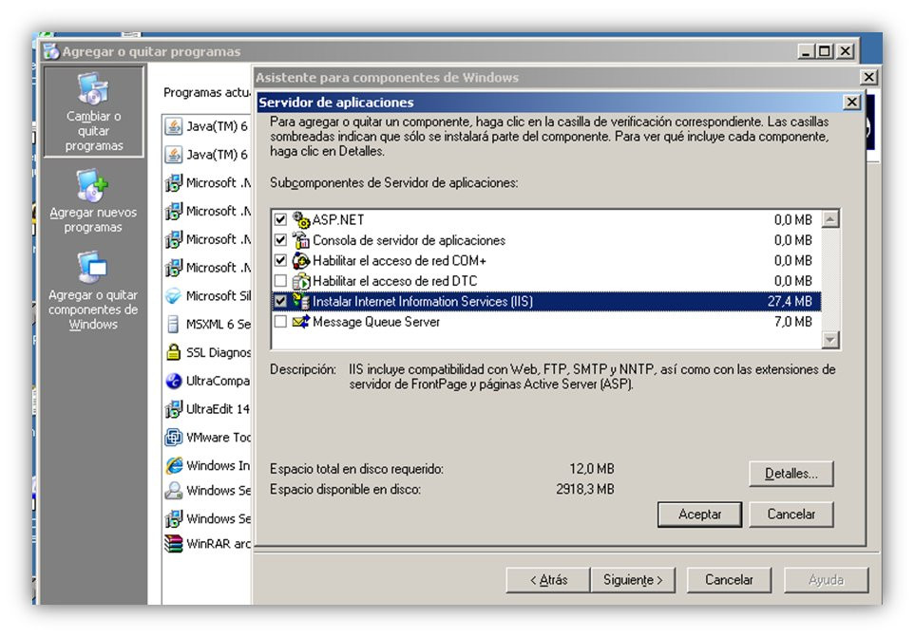Click the Windows Internet Explorer program icon
This screenshot has height=637, width=915.
pyautogui.click(x=173, y=465)
